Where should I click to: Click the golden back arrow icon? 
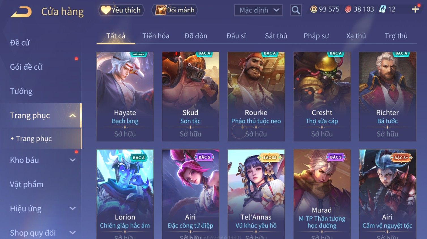(x=21, y=12)
